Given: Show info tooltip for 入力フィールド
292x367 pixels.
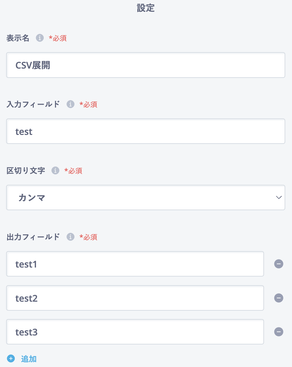Looking at the screenshot, I should tap(70, 104).
